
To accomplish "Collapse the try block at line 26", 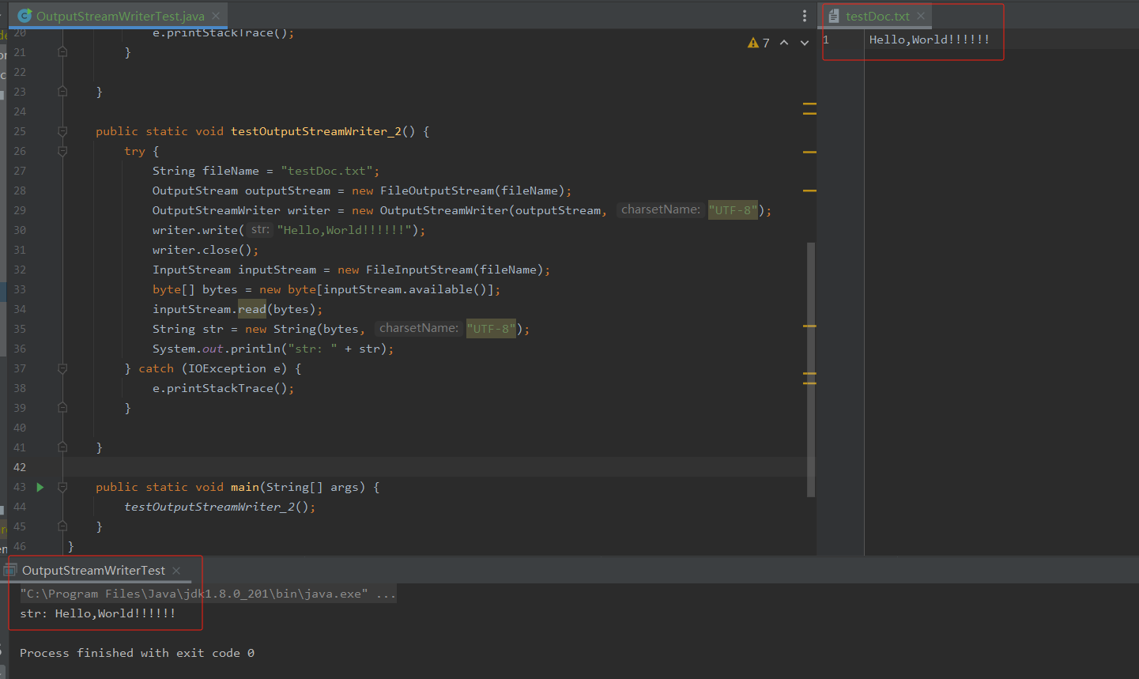I will coord(62,151).
